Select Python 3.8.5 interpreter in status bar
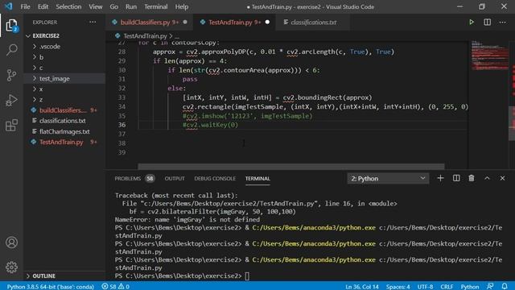515x290 pixels. click(x=50, y=287)
